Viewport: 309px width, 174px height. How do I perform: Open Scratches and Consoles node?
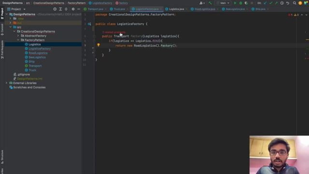(x=29, y=87)
